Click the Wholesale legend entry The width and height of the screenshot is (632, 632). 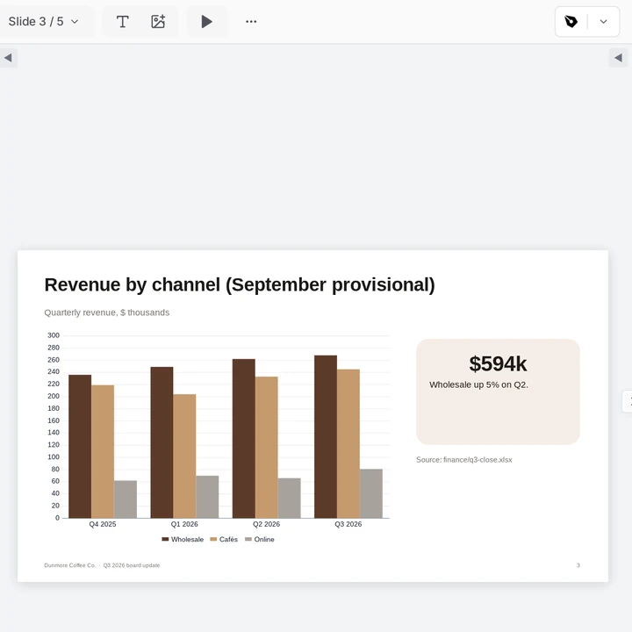point(183,539)
